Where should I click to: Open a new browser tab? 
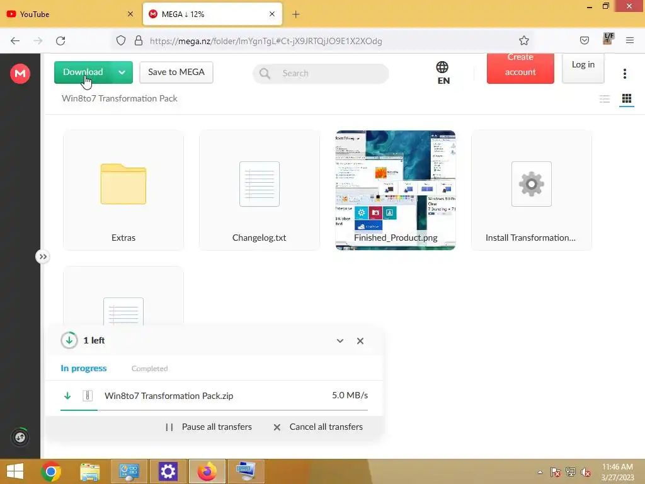pos(296,15)
